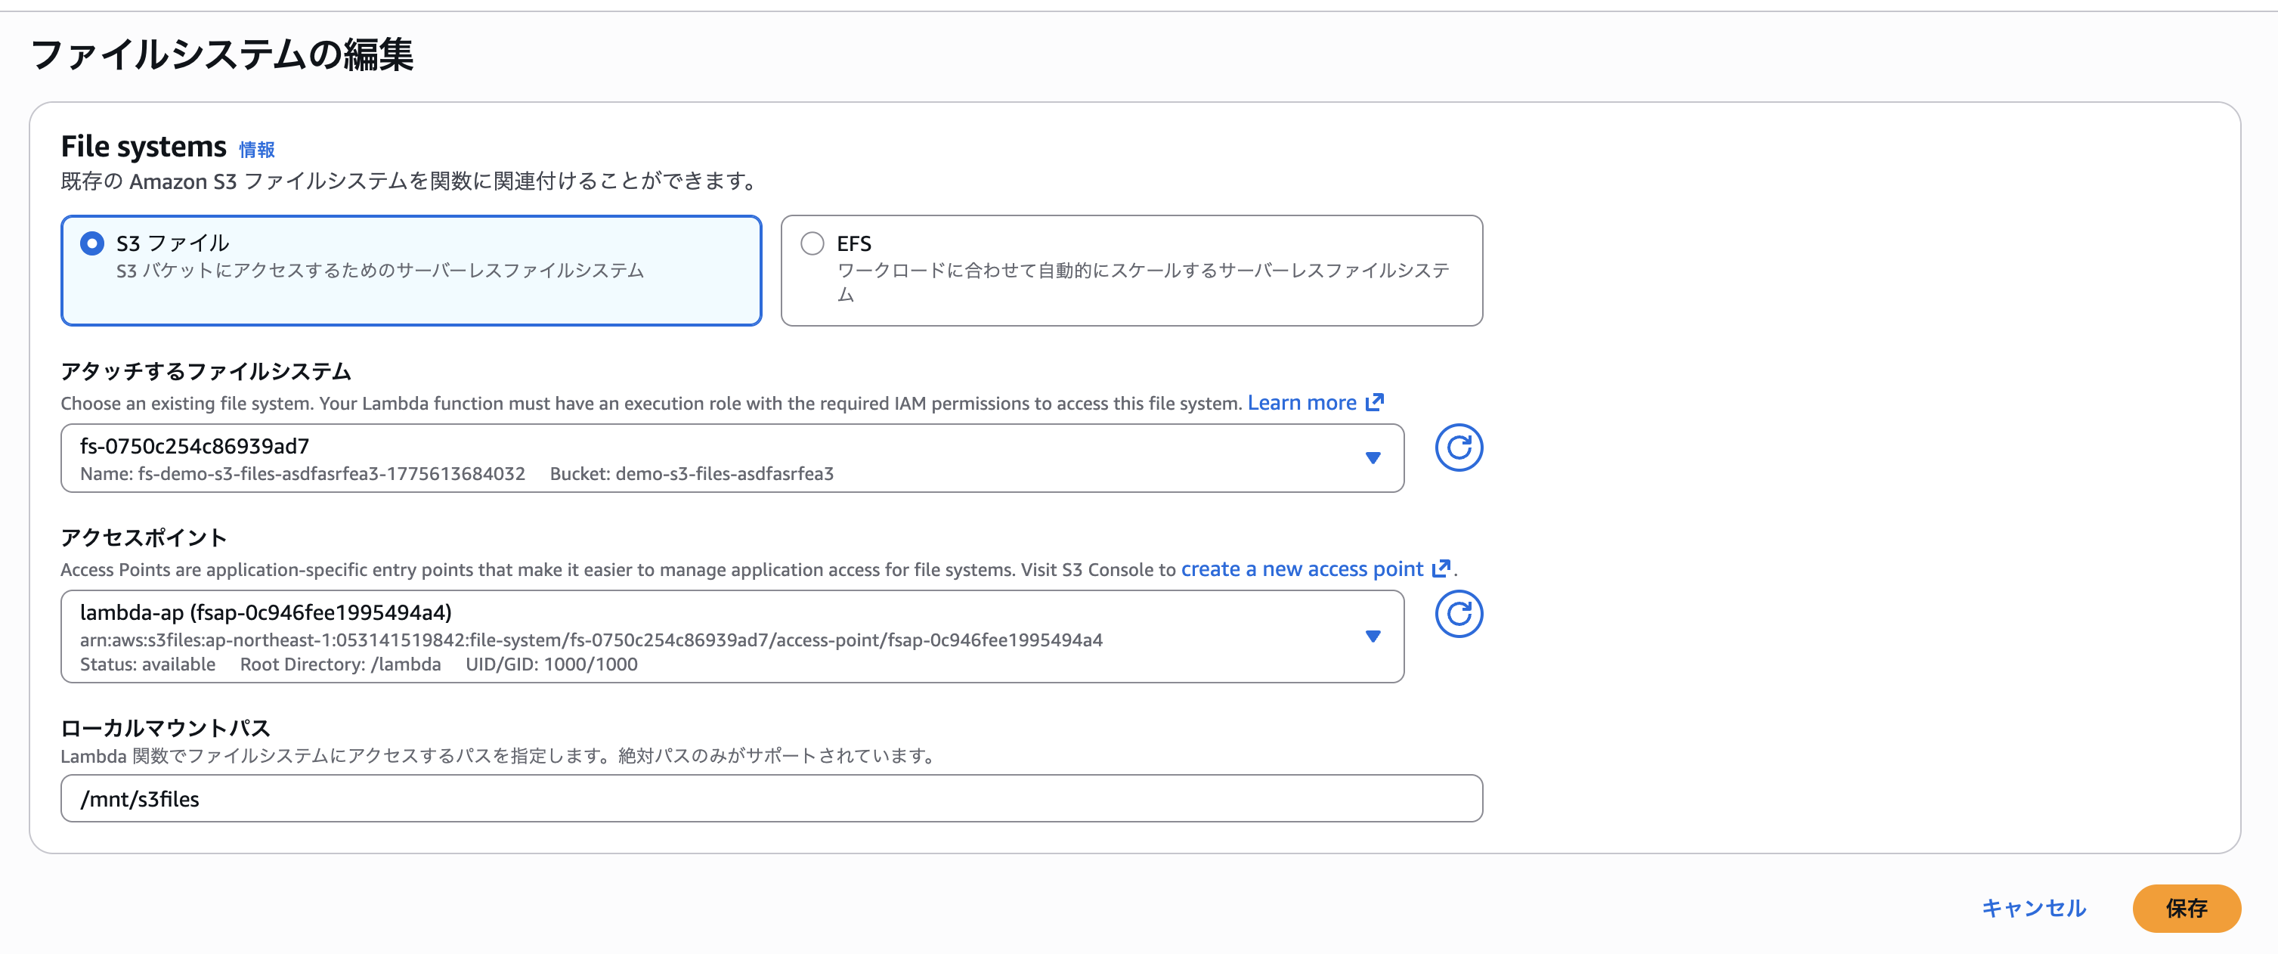Refresh the access point list

[x=1459, y=614]
